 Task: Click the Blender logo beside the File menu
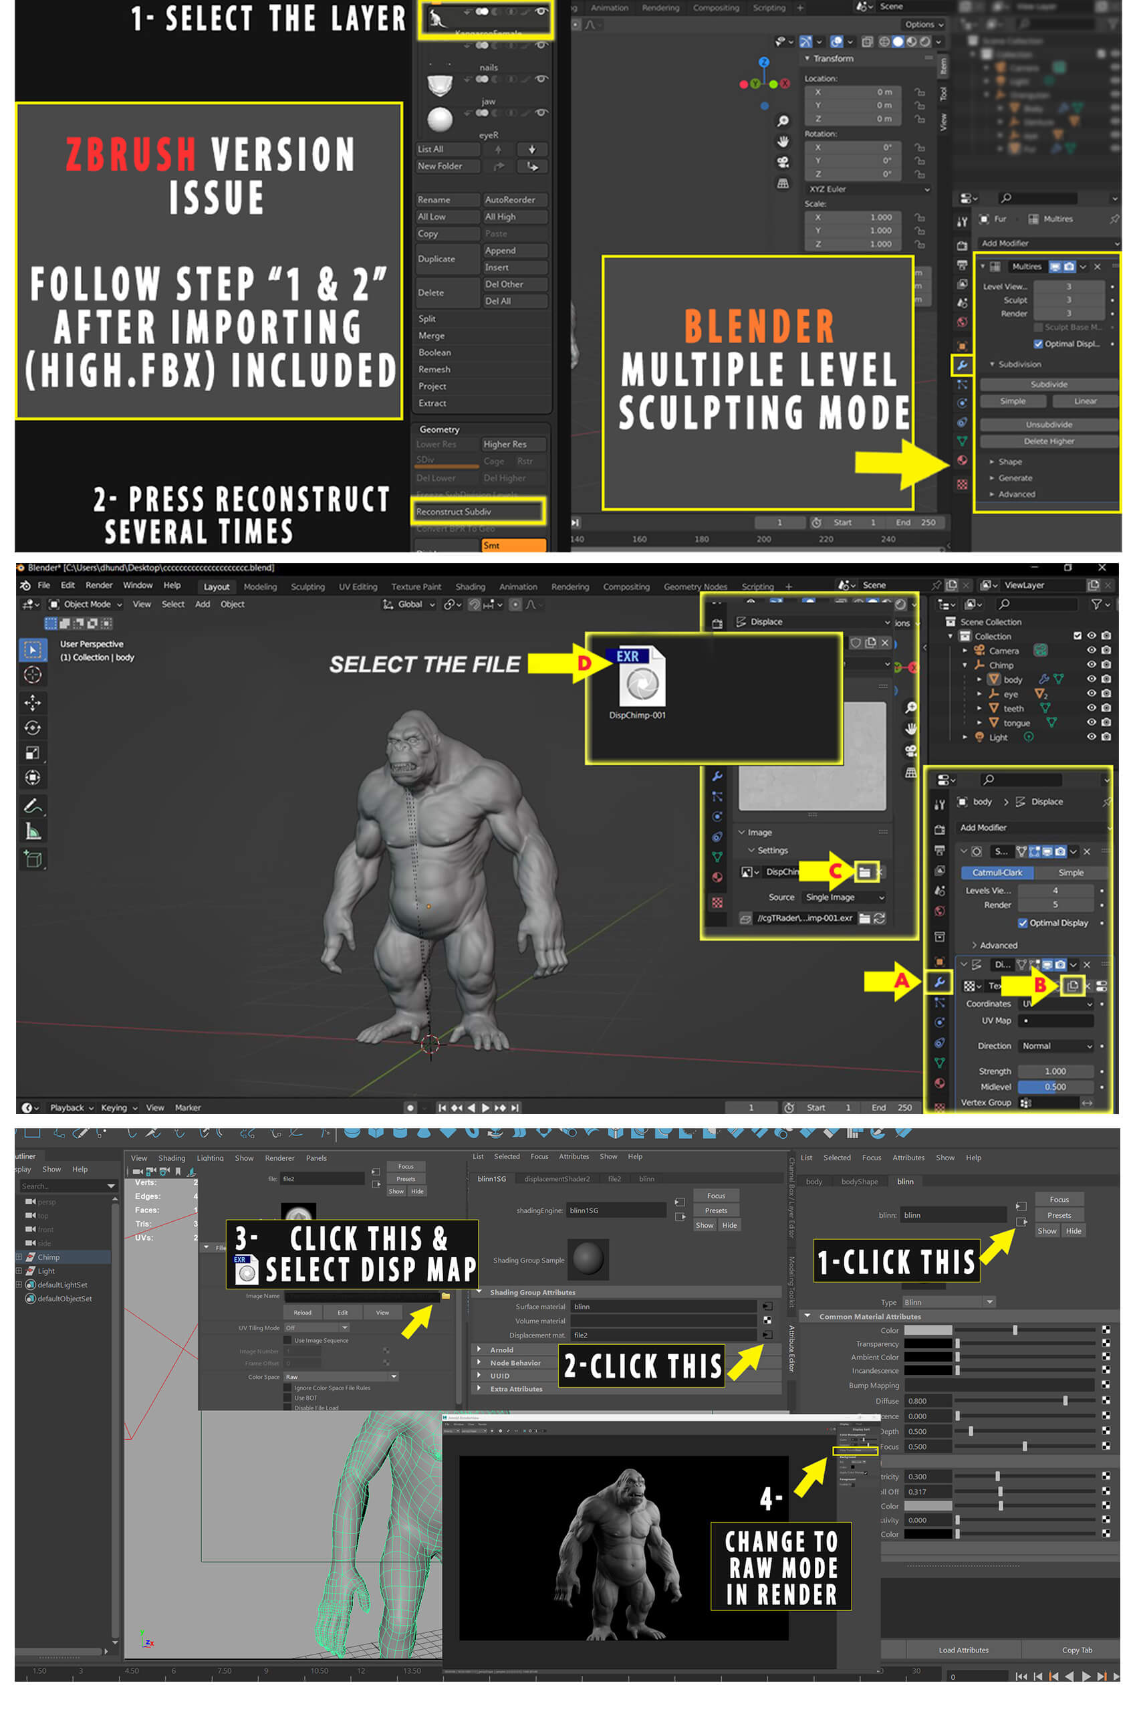(25, 585)
